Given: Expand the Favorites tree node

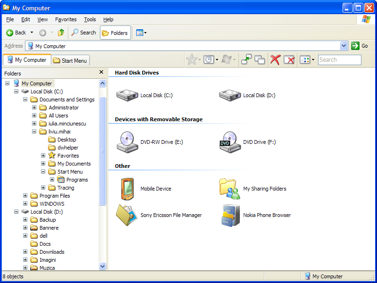Looking at the screenshot, I should point(43,156).
